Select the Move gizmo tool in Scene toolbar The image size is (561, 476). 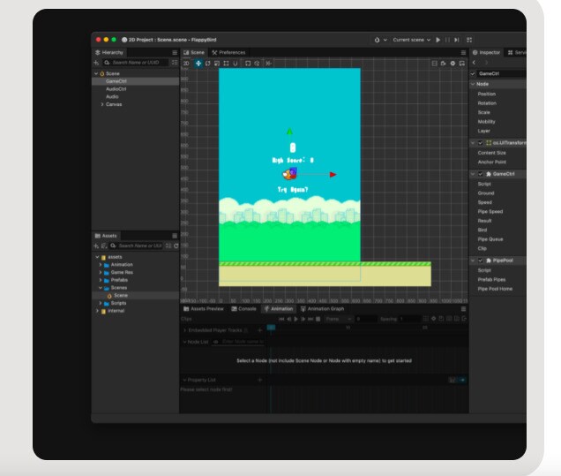tap(198, 63)
